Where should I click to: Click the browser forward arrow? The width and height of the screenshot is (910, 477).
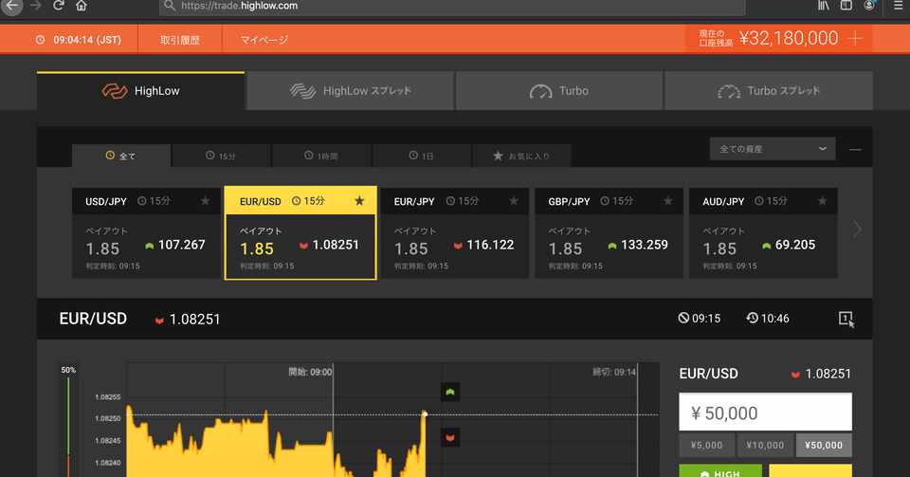tap(35, 6)
